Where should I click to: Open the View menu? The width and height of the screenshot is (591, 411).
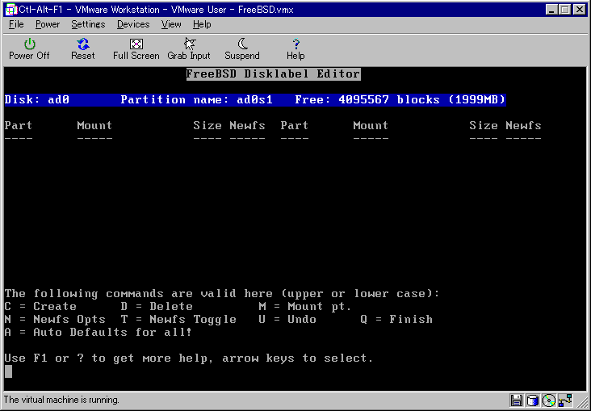(x=171, y=24)
